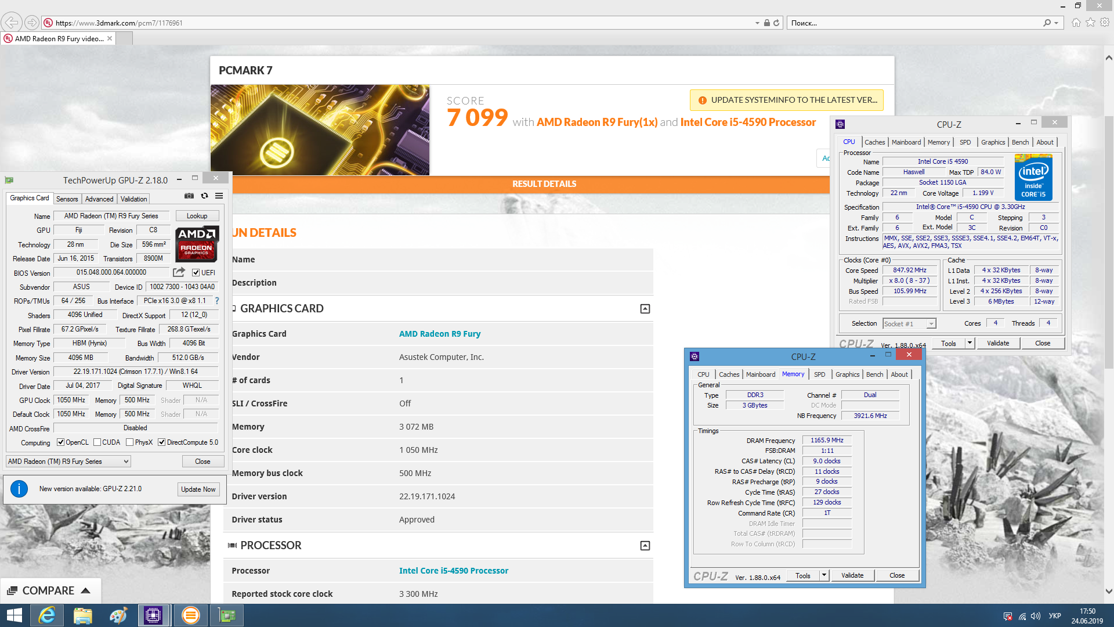Switch to GPU-Z Sensors tab

(x=67, y=199)
